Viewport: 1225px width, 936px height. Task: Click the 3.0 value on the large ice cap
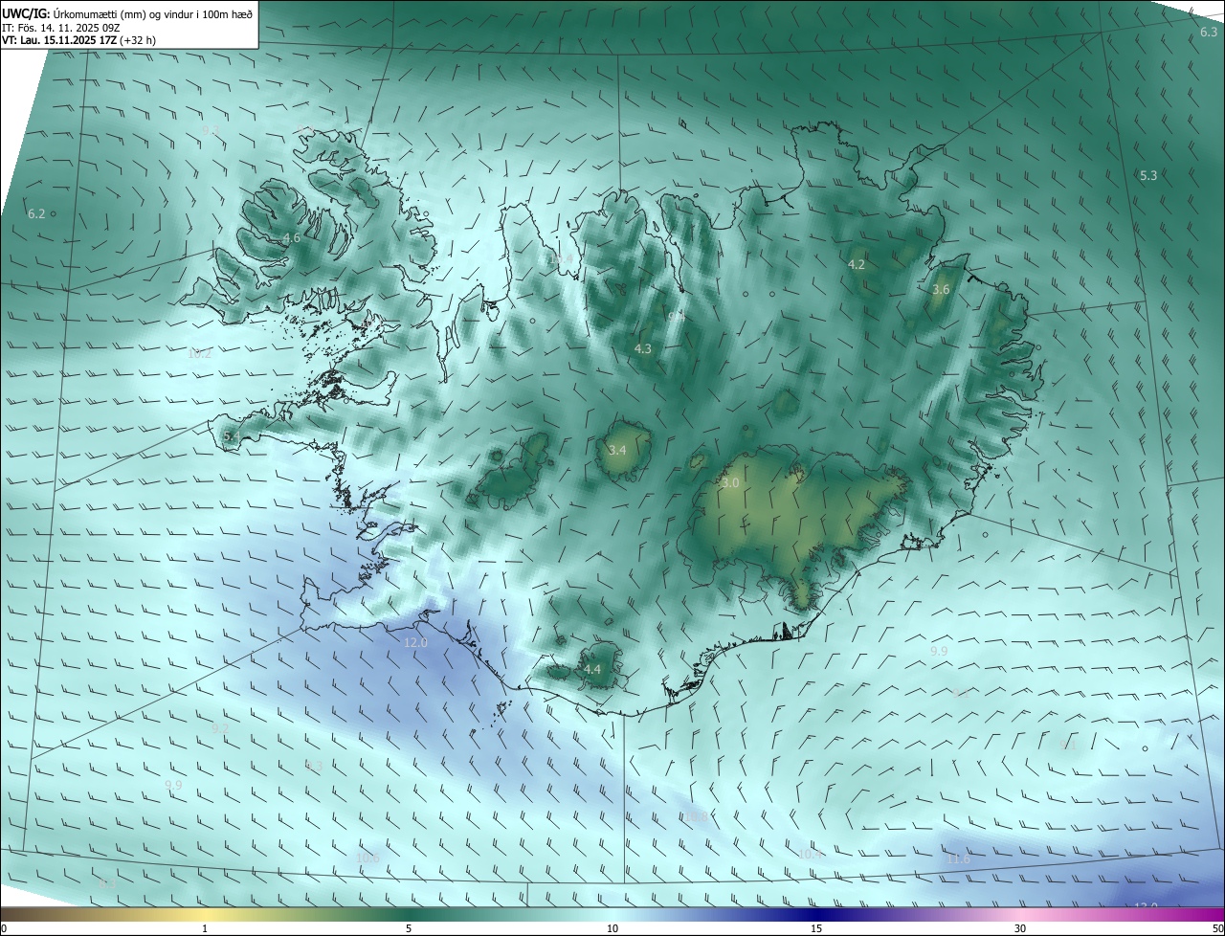coord(730,483)
